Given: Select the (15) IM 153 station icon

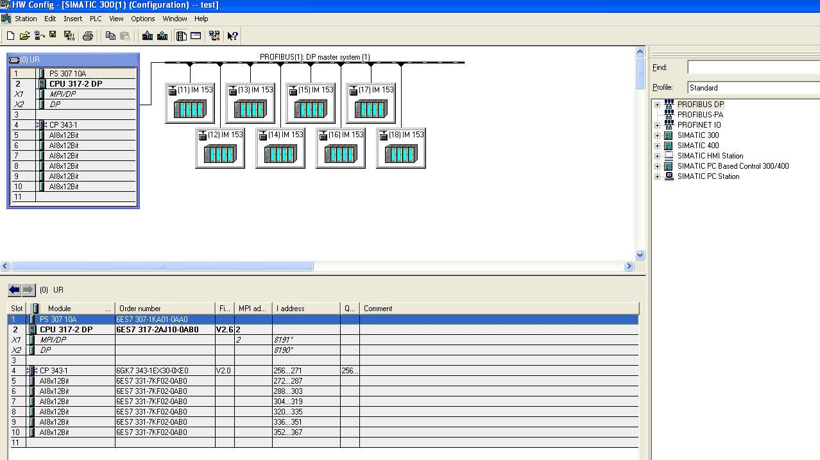Looking at the screenshot, I should [311, 103].
